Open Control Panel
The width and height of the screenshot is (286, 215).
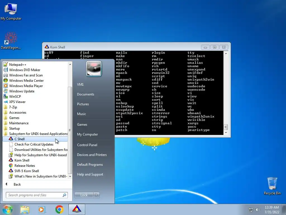(87, 145)
